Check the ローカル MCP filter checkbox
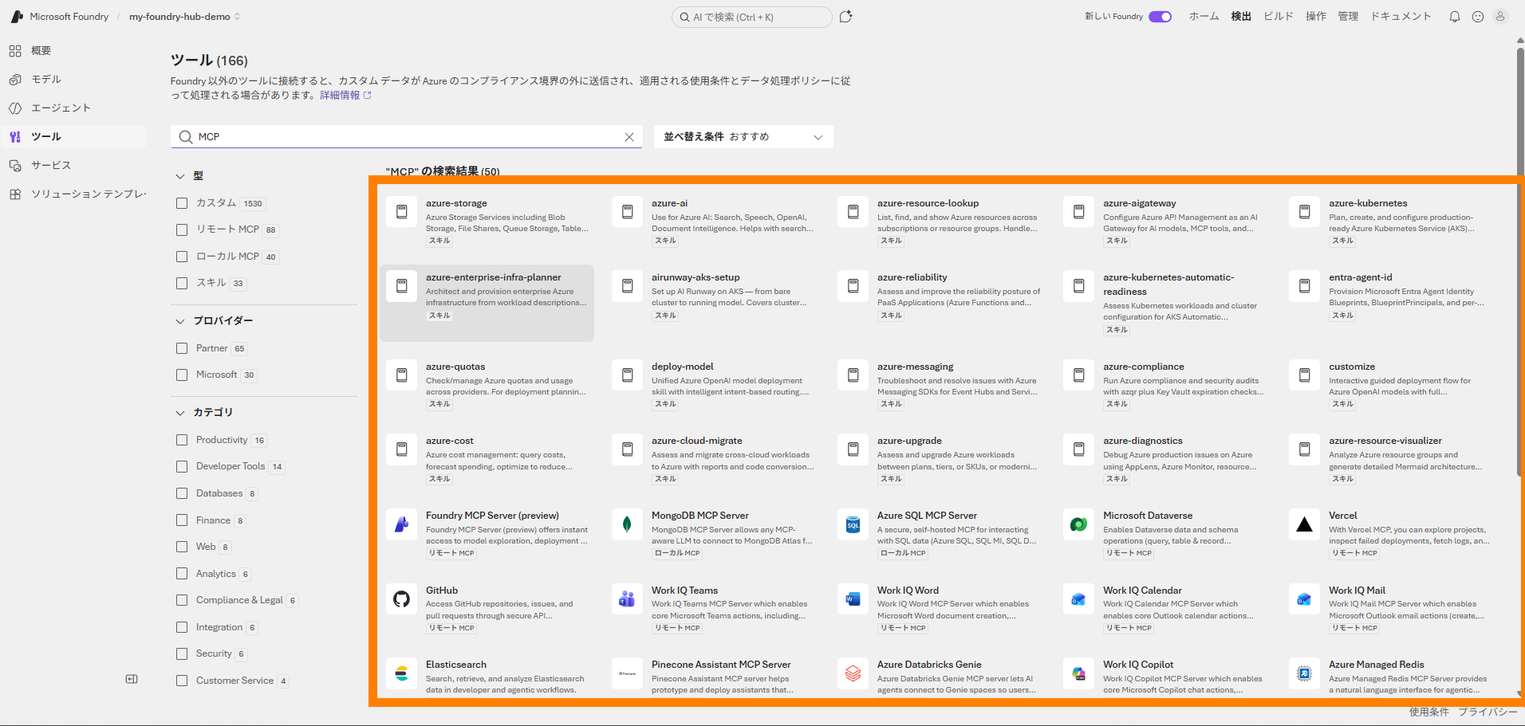This screenshot has height=726, width=1525. [x=182, y=257]
